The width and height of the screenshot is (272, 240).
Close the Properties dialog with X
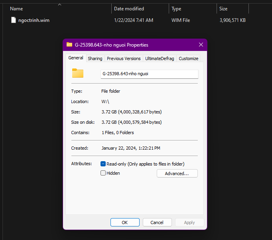click(201, 45)
